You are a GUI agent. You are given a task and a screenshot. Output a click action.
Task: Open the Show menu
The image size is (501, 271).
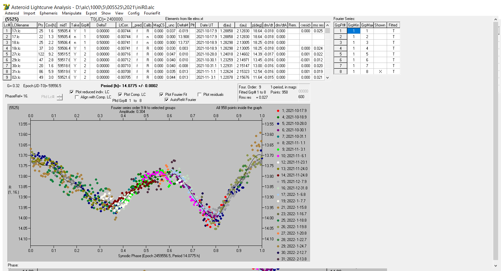tap(106, 13)
